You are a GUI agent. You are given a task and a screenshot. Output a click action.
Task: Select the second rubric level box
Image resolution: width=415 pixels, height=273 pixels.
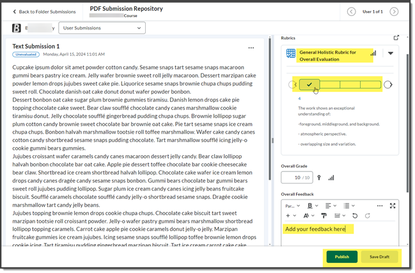coord(330,84)
